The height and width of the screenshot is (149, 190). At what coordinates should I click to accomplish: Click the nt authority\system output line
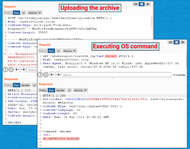click(x=61, y=139)
